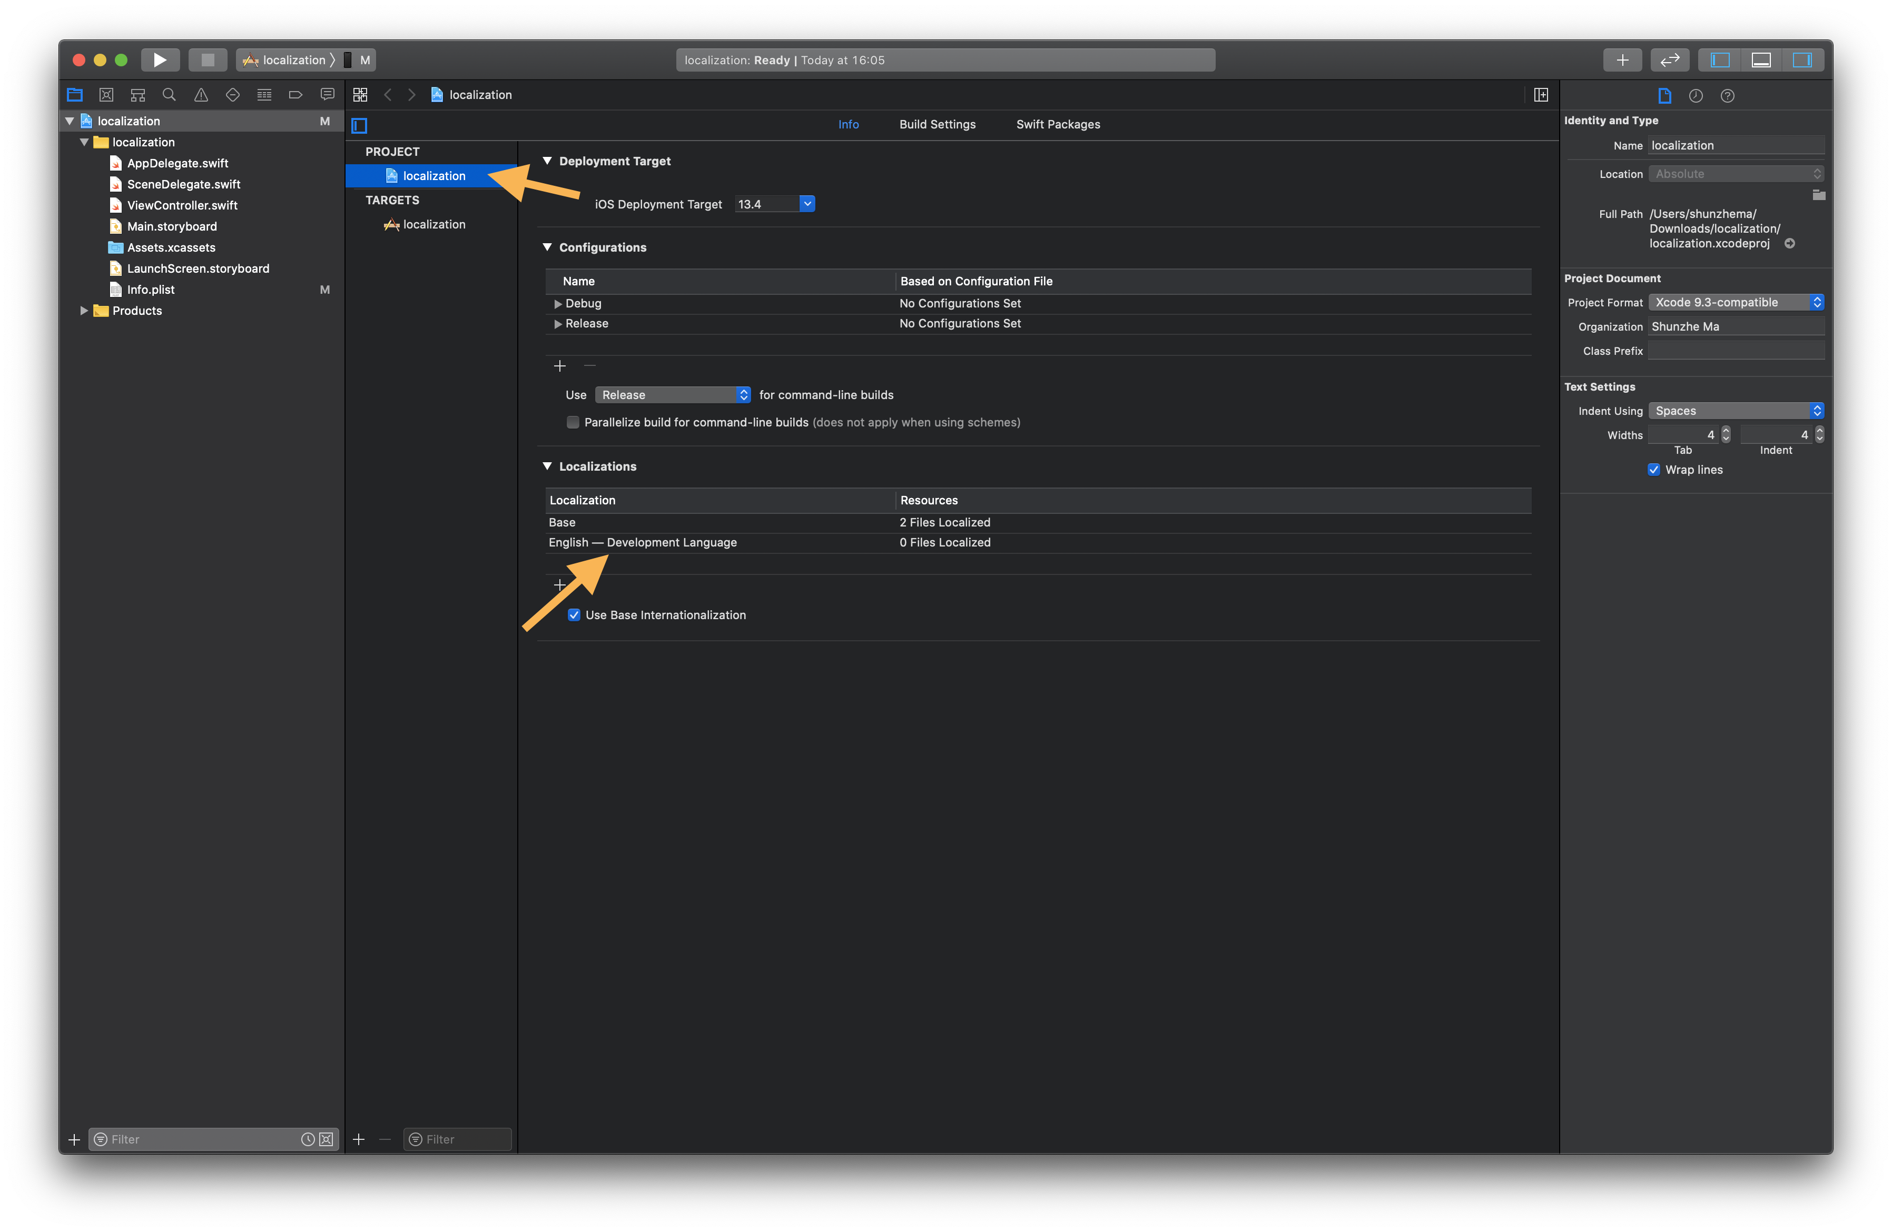Open the Find navigator magnifier icon
Screen dimensions: 1892x1232
point(169,95)
